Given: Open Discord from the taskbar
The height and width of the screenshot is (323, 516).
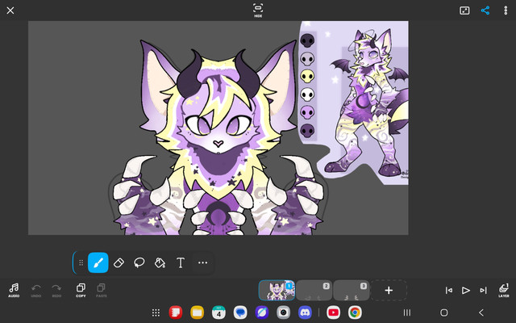Looking at the screenshot, I should [305, 313].
